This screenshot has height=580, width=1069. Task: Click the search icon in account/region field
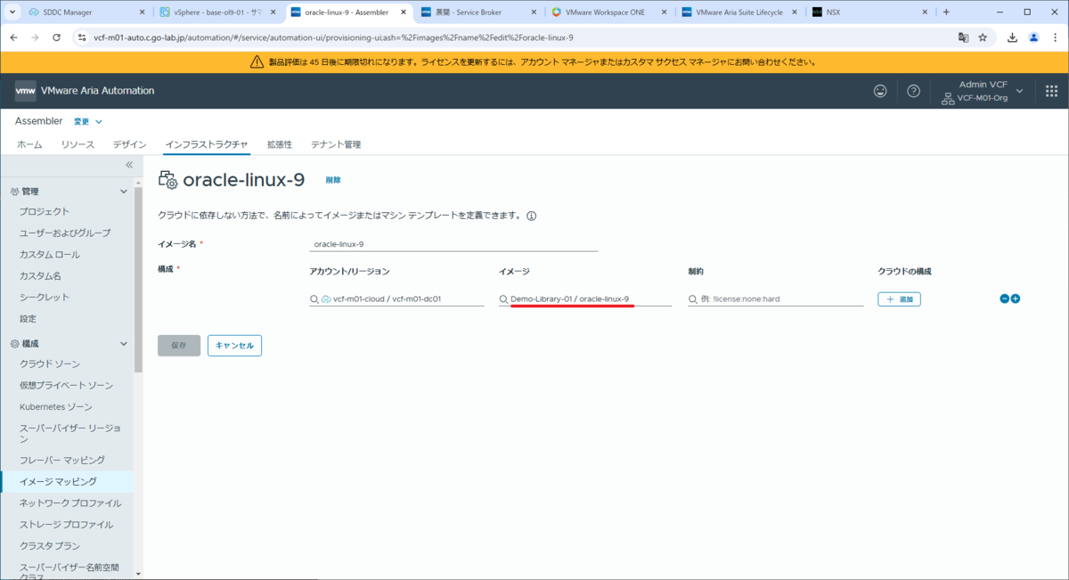click(314, 299)
